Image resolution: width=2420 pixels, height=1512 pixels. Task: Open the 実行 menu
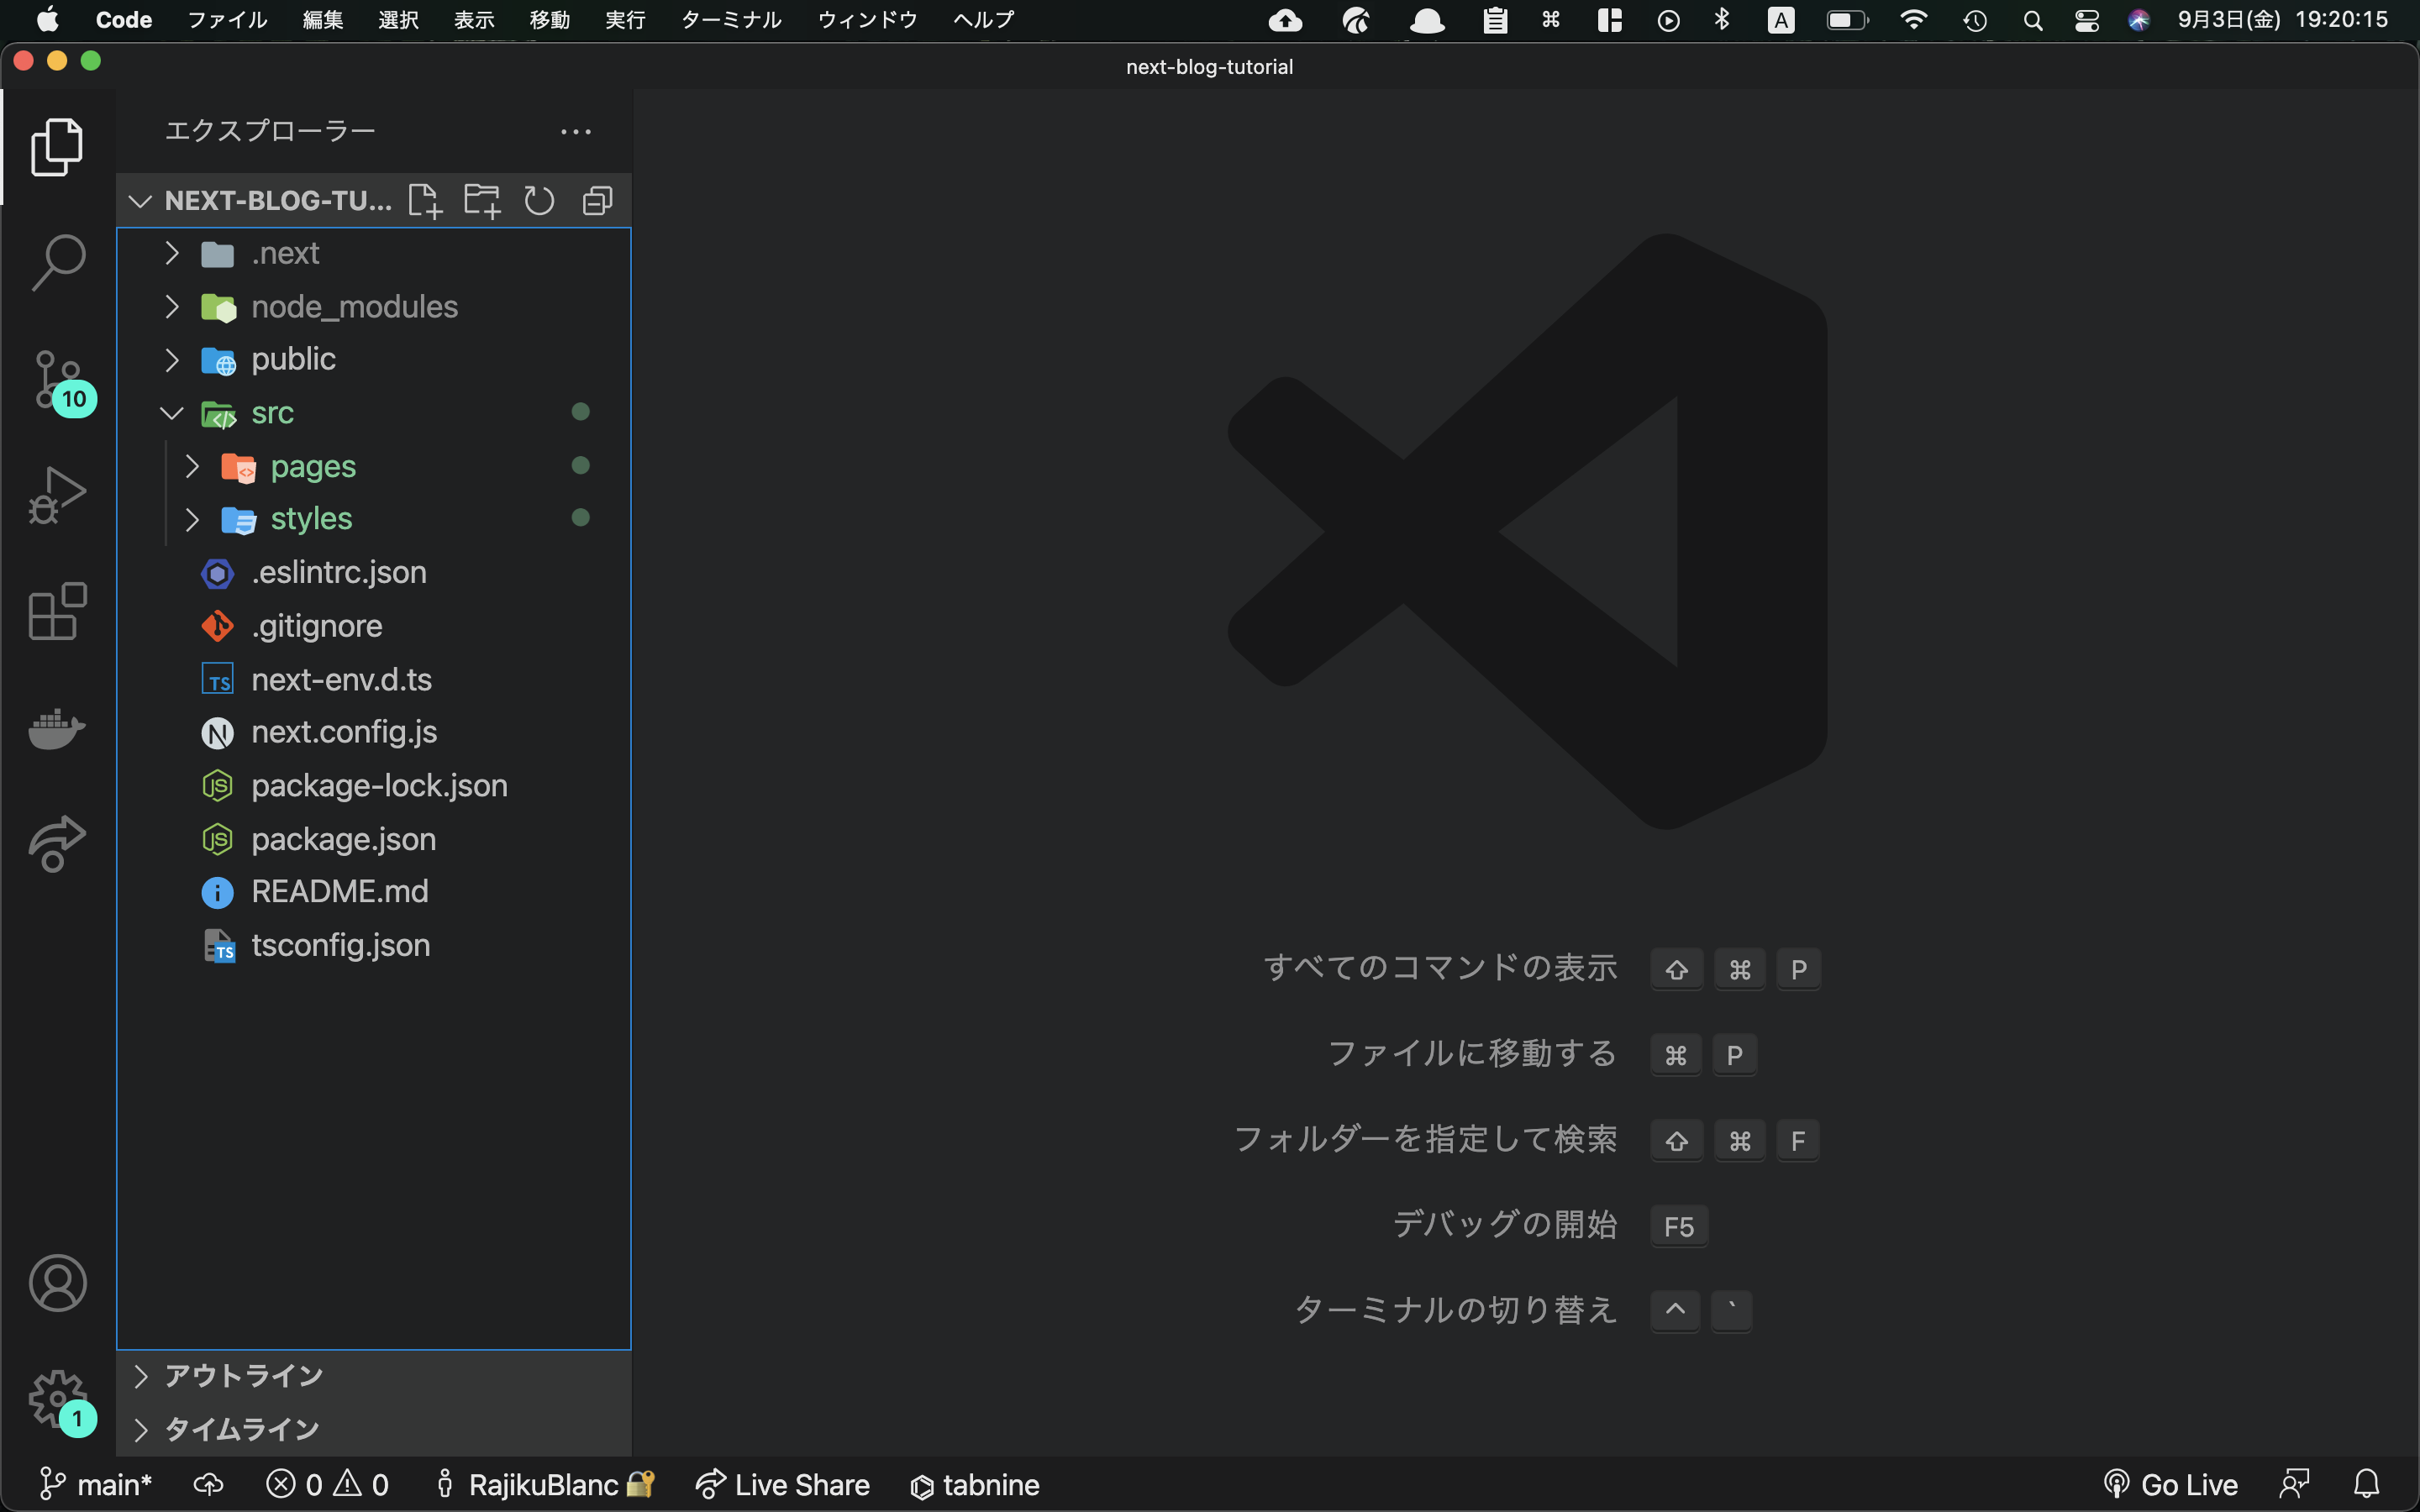pos(625,20)
